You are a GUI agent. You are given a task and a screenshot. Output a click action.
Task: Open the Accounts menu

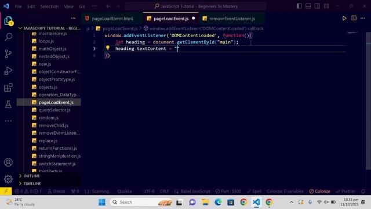(x=8, y=163)
